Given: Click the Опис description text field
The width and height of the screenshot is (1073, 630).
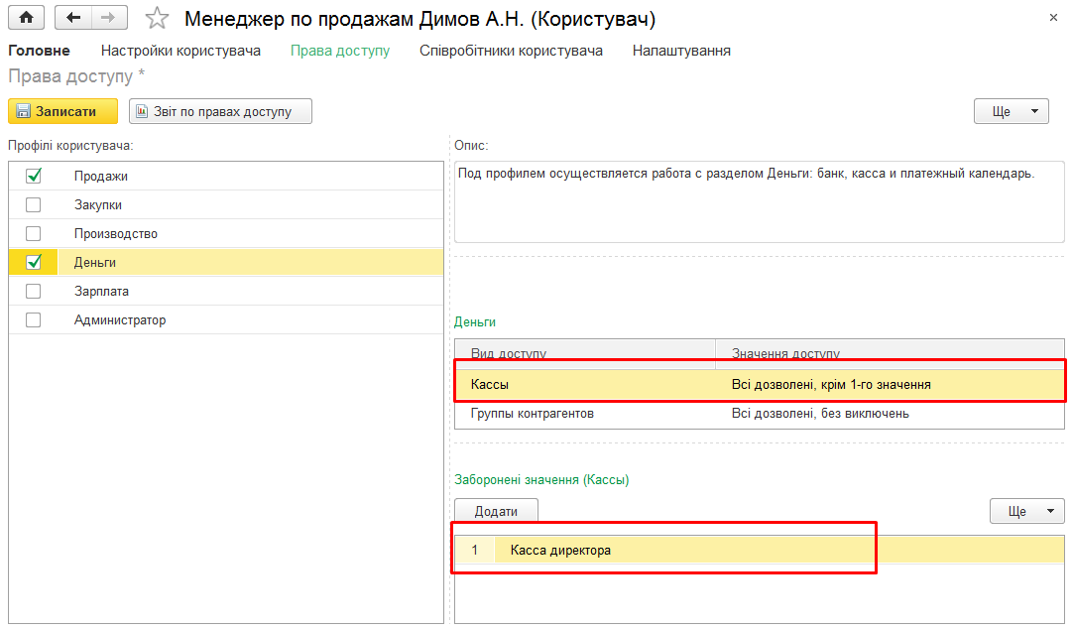Looking at the screenshot, I should tap(760, 202).
